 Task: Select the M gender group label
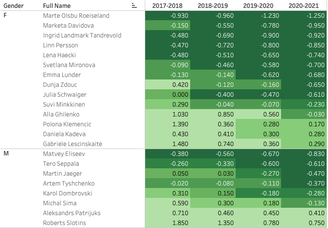[6, 154]
